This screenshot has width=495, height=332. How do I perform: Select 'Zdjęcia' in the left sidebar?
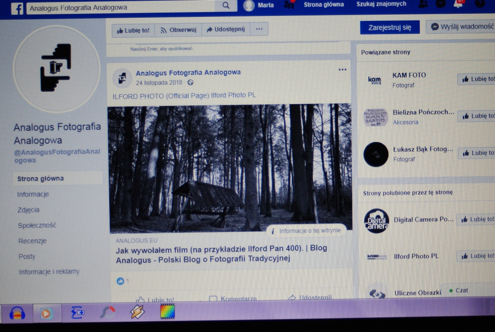tap(29, 210)
